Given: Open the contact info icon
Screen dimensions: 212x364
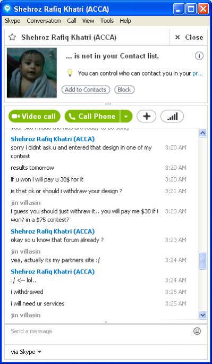Looking at the screenshot, I should pos(199,56).
